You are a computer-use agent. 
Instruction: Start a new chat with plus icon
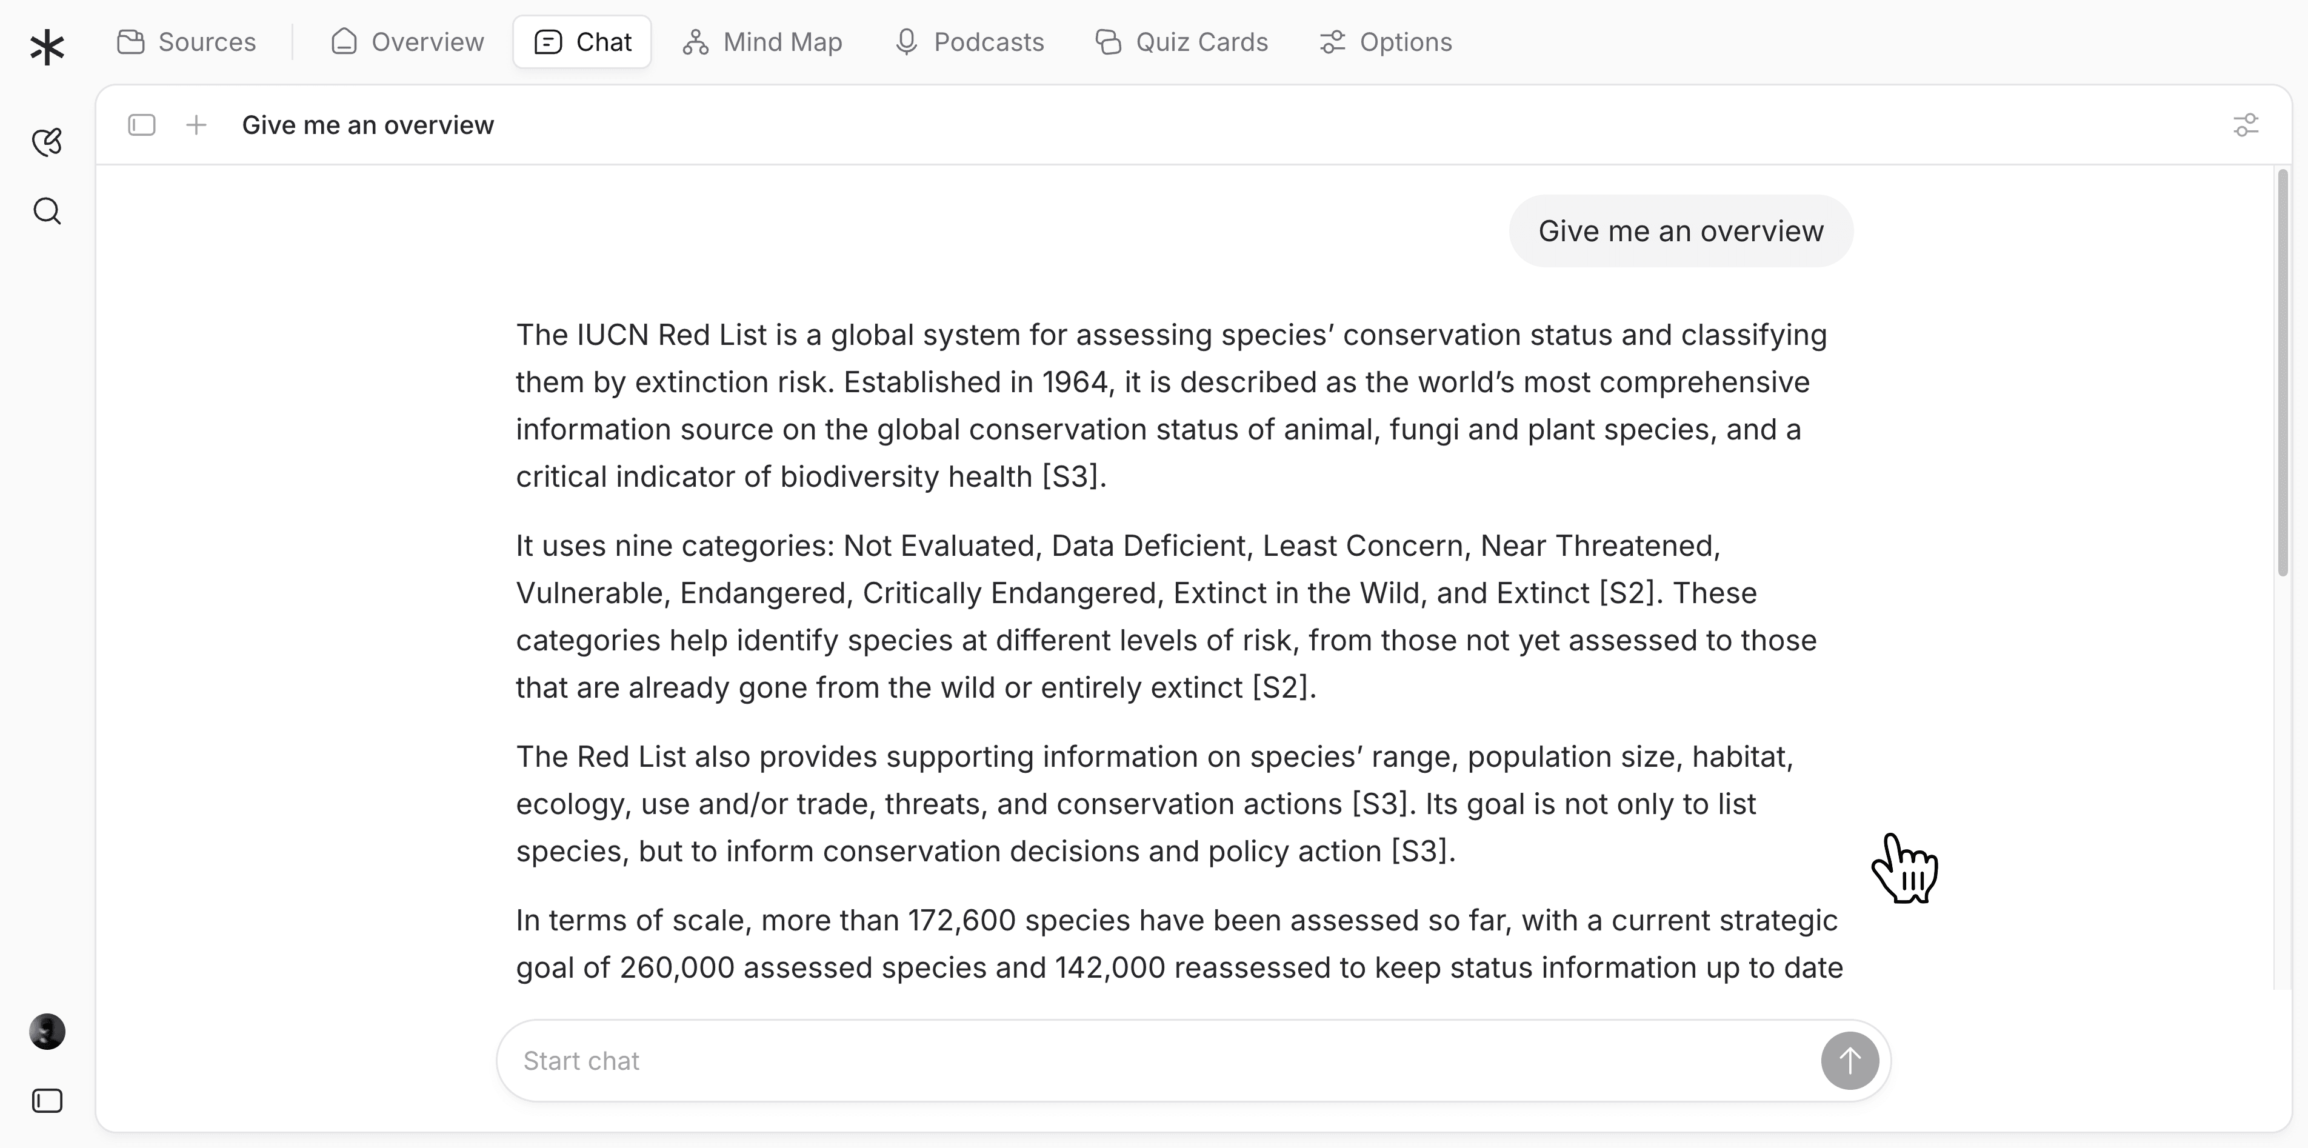coord(196,125)
